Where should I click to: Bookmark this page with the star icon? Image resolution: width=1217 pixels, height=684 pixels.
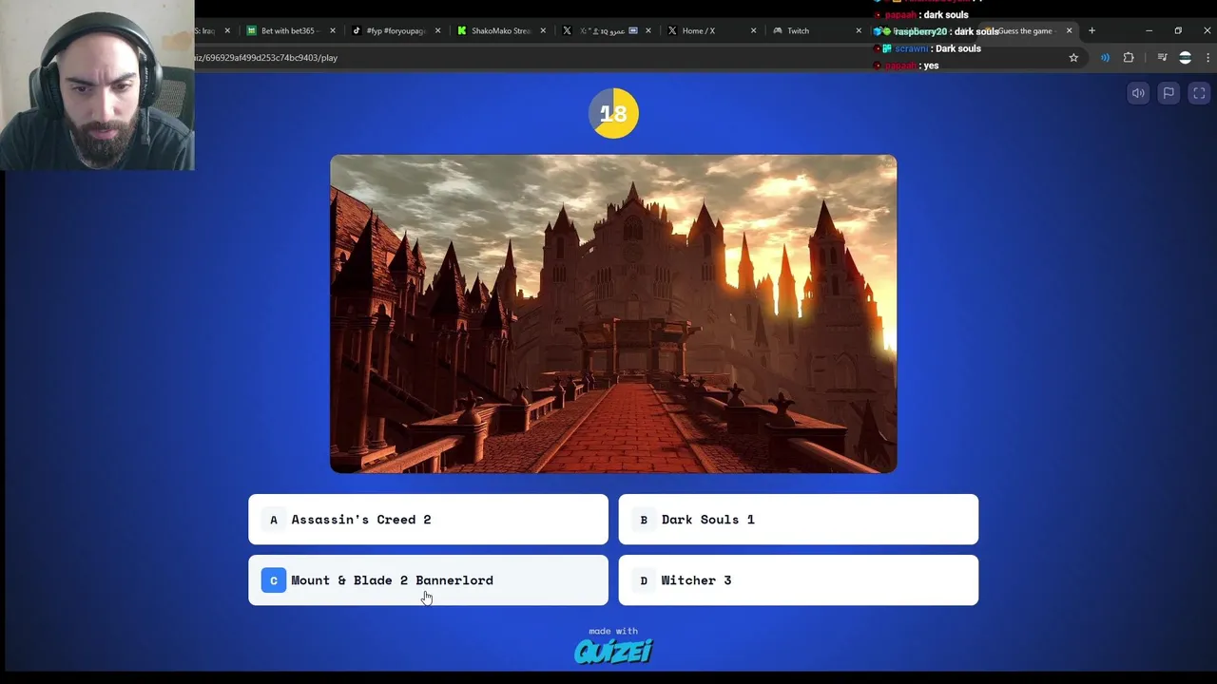pyautogui.click(x=1073, y=58)
